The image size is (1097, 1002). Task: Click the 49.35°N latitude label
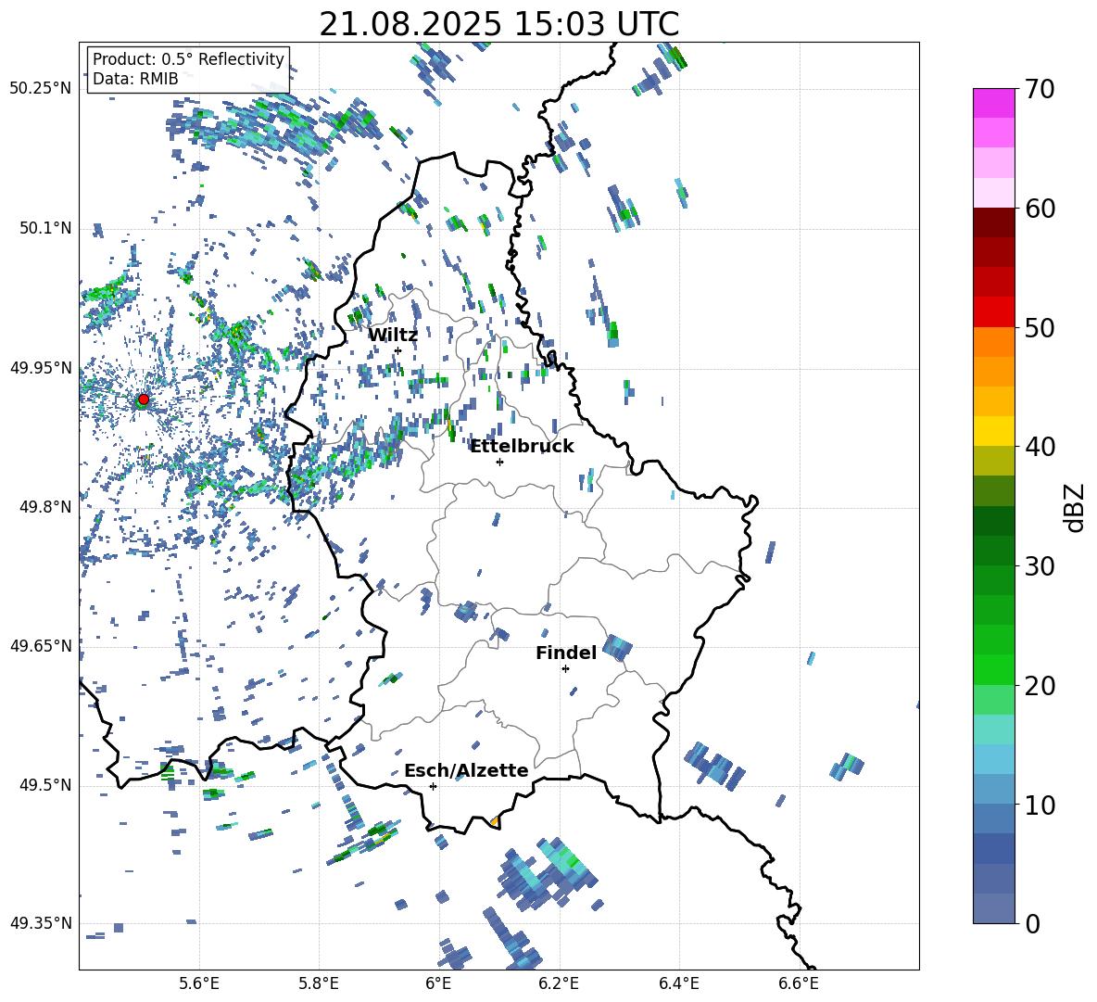[x=41, y=923]
